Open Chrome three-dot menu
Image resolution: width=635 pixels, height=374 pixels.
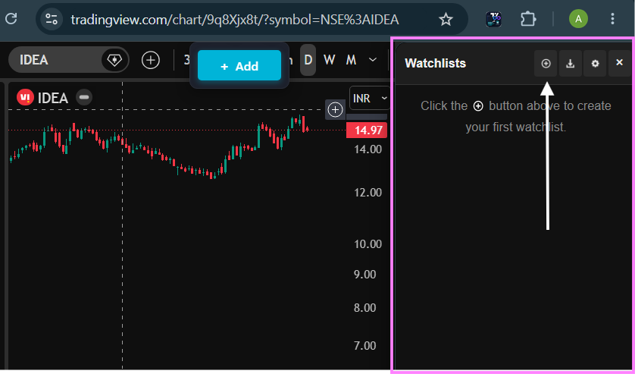612,19
